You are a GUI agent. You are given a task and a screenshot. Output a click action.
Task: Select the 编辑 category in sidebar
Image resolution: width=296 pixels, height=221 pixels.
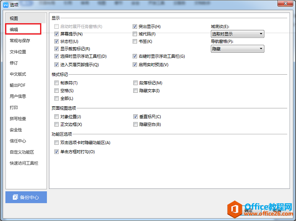pyautogui.click(x=23, y=29)
